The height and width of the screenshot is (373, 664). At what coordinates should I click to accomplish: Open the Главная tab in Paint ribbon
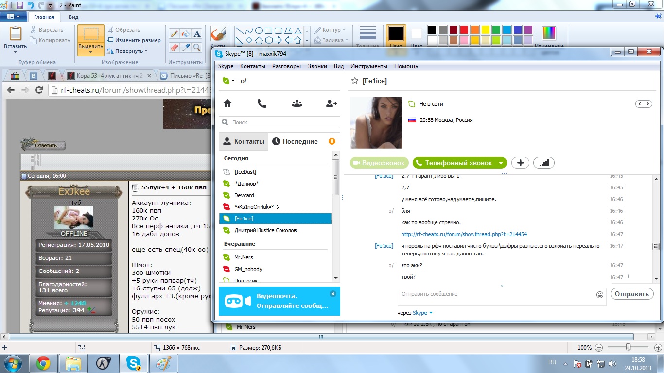tap(44, 17)
